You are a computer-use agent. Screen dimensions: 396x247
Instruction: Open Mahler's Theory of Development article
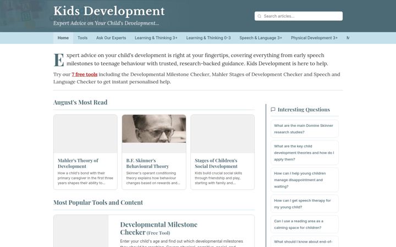pyautogui.click(x=78, y=164)
